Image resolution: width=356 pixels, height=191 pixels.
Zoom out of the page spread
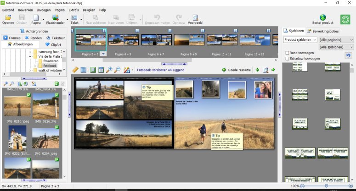point(117,70)
